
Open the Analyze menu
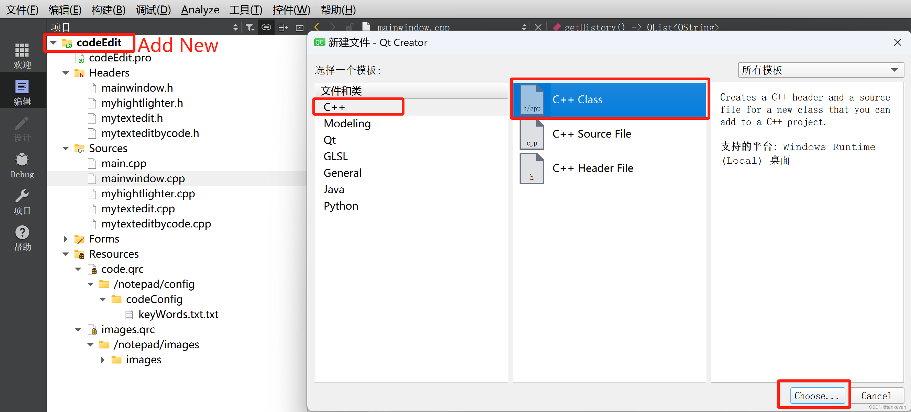coord(200,10)
